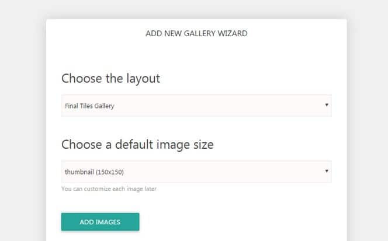Screen dimensions: 388x241
Task: Open the thumbnail (150x150) select box
Action: pos(196,172)
